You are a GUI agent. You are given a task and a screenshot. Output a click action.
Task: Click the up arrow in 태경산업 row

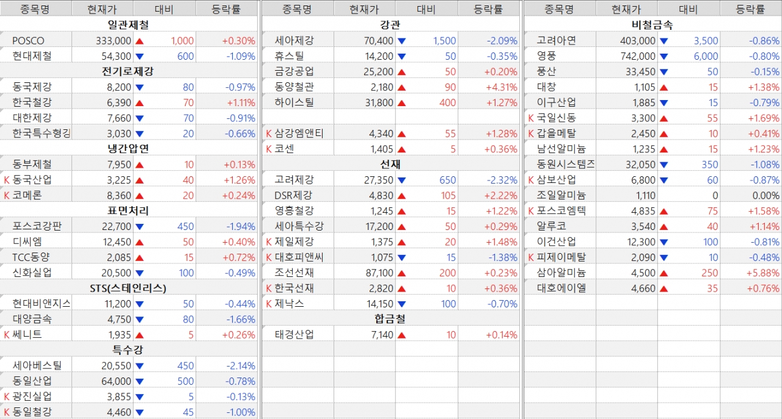click(401, 335)
